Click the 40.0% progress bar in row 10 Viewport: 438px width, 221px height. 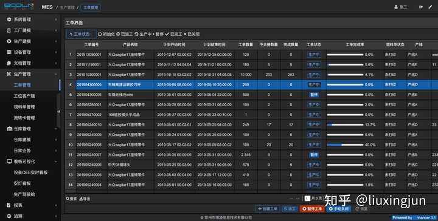coord(345,144)
